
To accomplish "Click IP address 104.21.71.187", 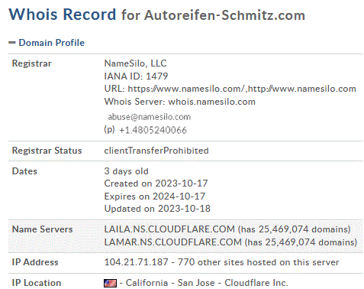I will [136, 262].
